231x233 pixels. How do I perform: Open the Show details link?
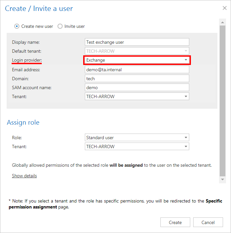click(x=24, y=176)
